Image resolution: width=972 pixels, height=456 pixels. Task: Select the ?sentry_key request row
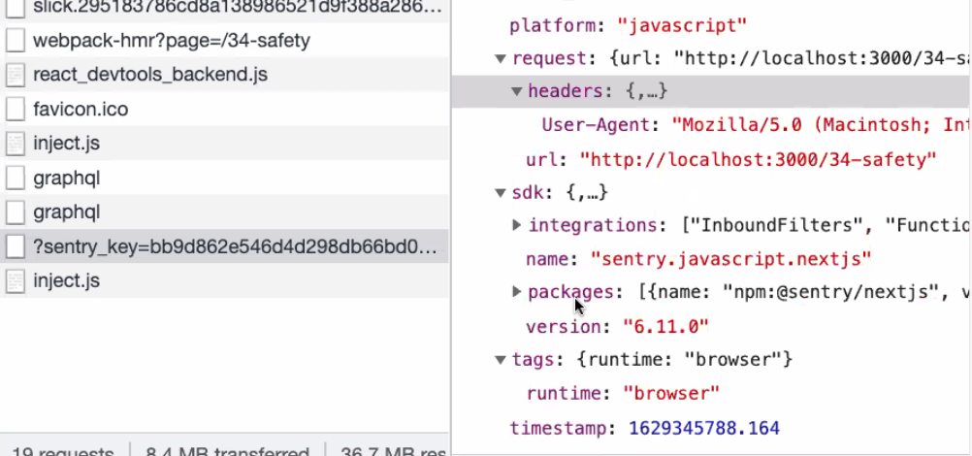point(235,246)
